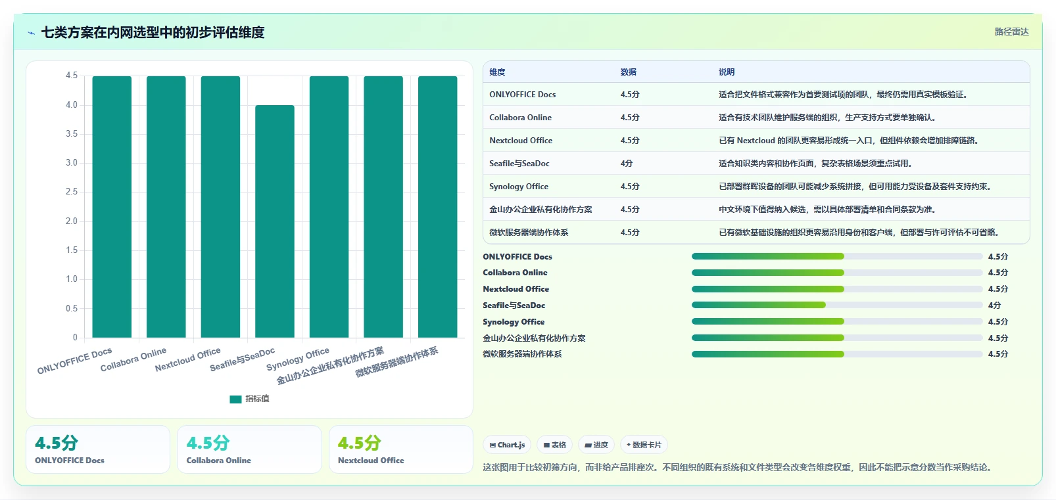Select the 微软服务器端协作体系 chart bar
1056x500 pixels.
tap(438, 207)
